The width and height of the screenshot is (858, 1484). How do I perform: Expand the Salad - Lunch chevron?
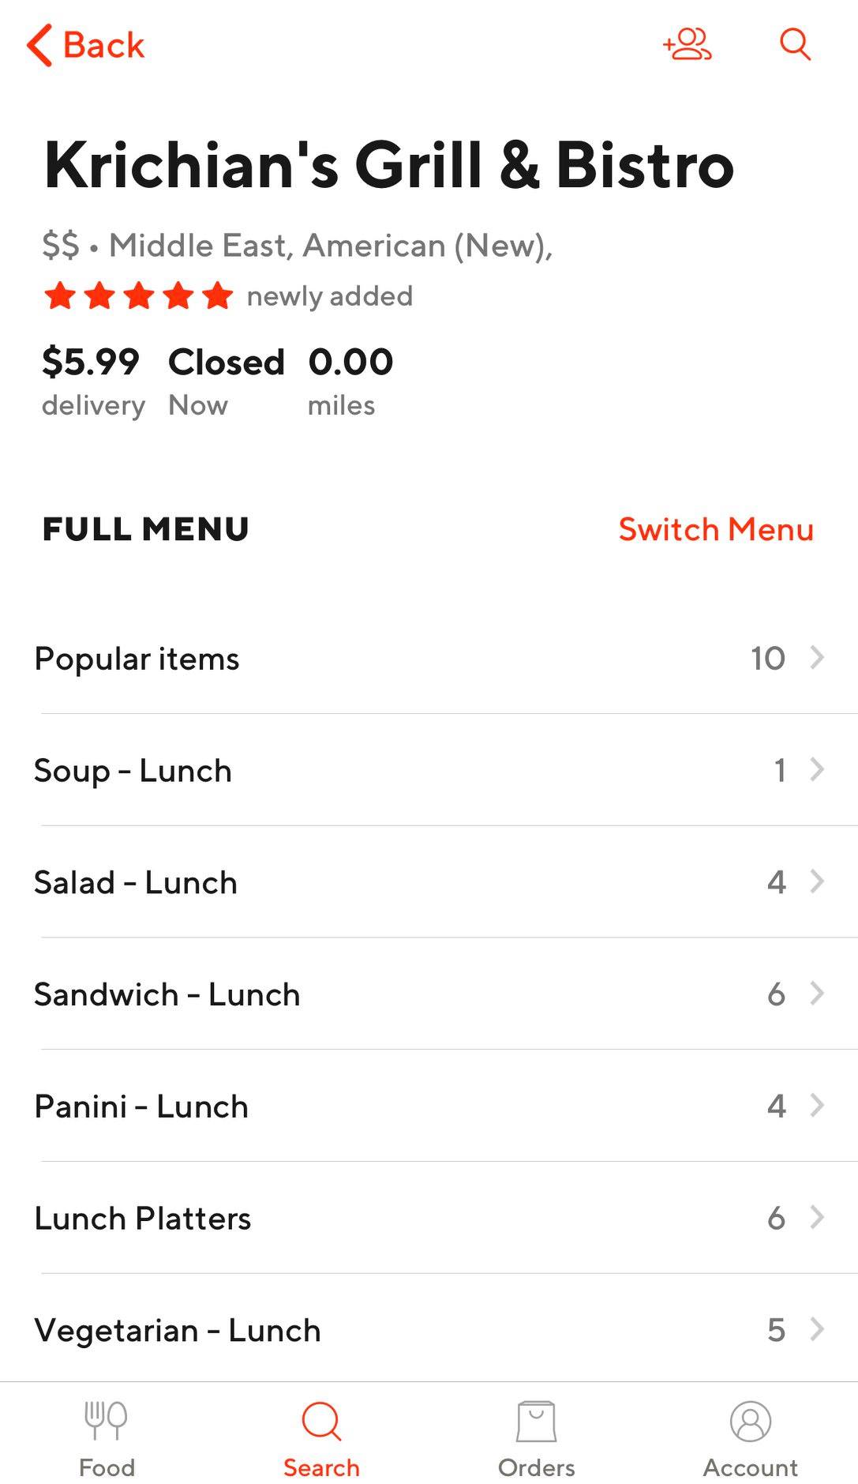click(818, 881)
